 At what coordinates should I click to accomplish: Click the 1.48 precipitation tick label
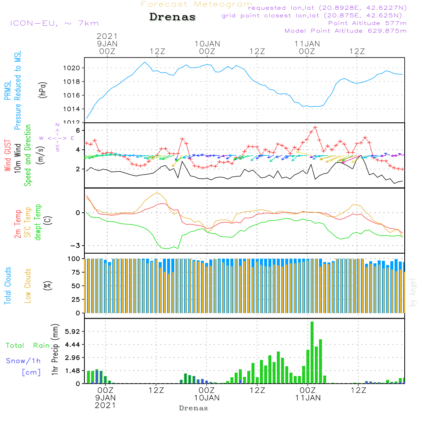[x=73, y=371]
